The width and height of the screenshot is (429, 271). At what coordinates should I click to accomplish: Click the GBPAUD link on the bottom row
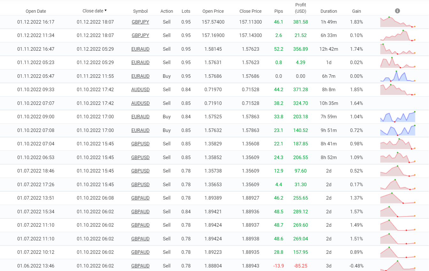(140, 266)
